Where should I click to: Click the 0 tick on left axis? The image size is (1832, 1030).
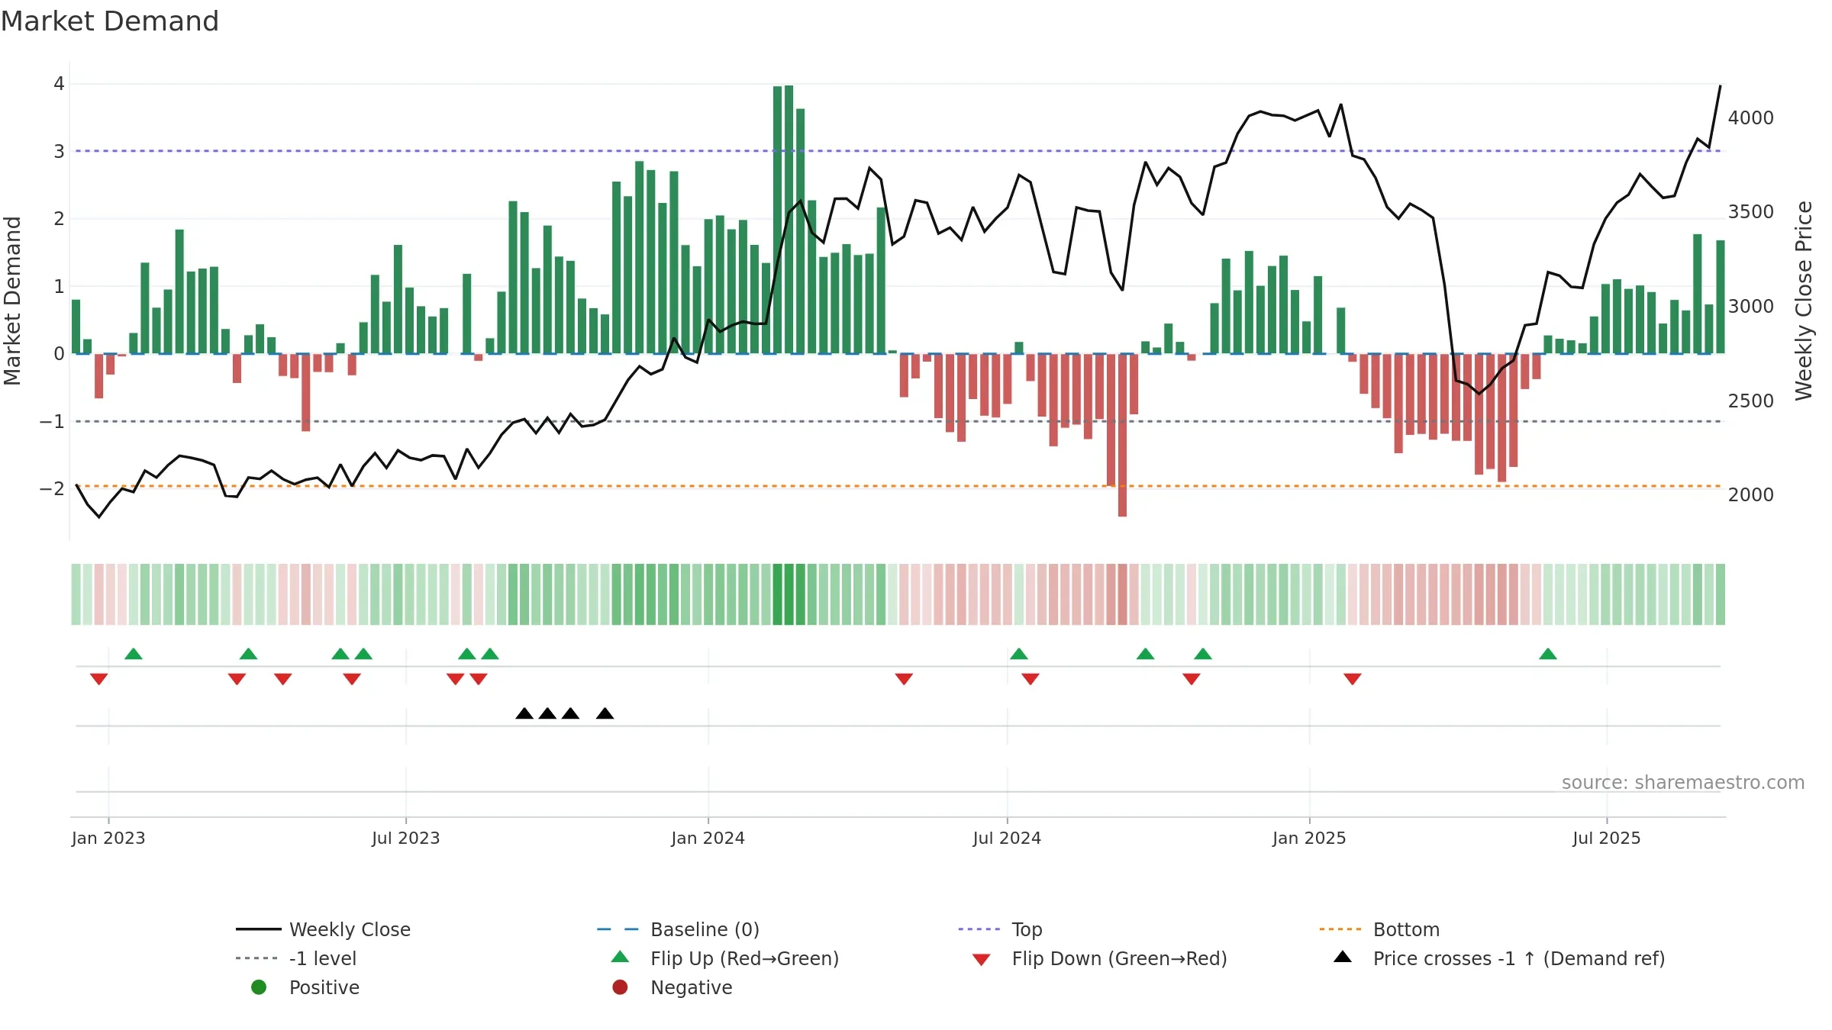[x=59, y=354]
